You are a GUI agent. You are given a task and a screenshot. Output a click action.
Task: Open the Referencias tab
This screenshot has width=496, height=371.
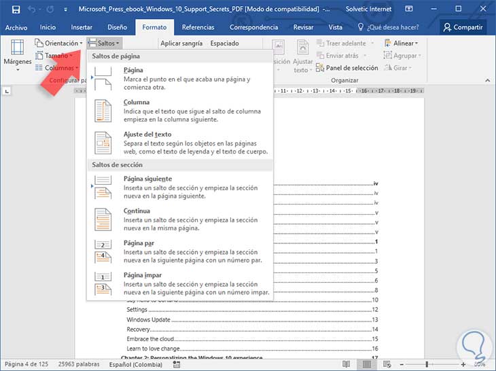198,27
